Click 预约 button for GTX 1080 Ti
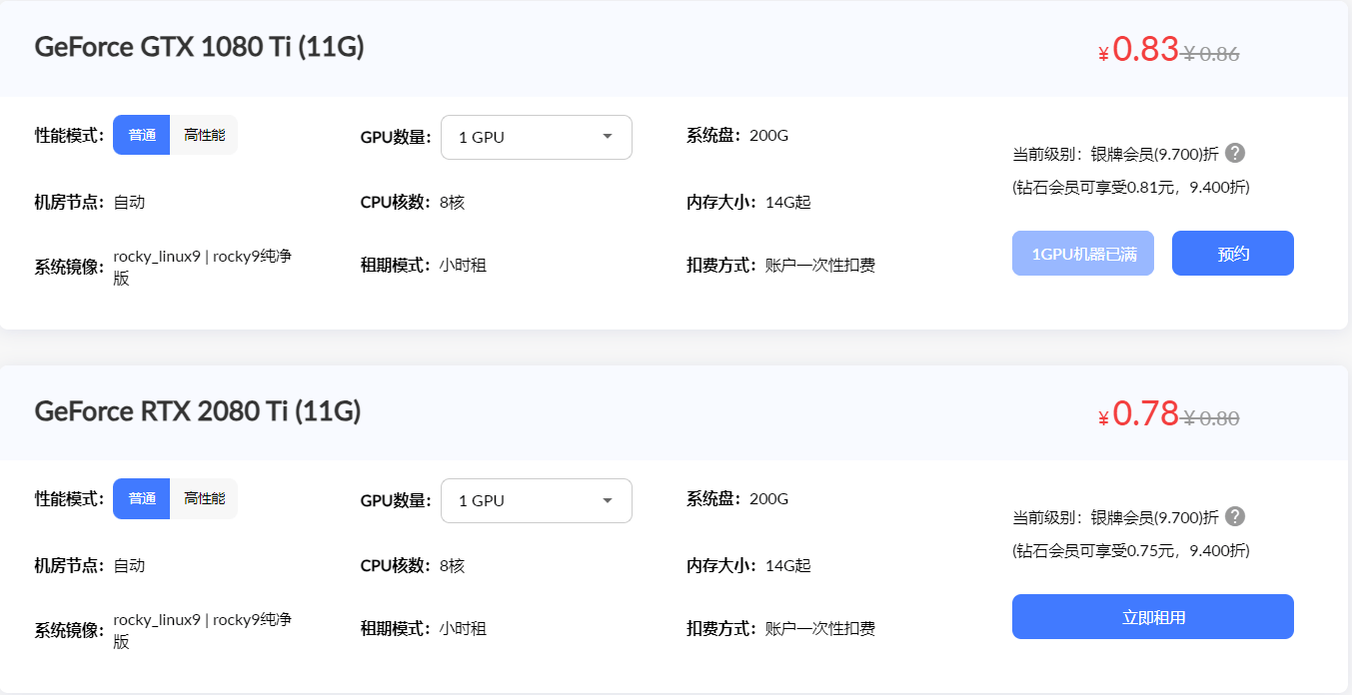This screenshot has width=1352, height=695. tap(1233, 254)
